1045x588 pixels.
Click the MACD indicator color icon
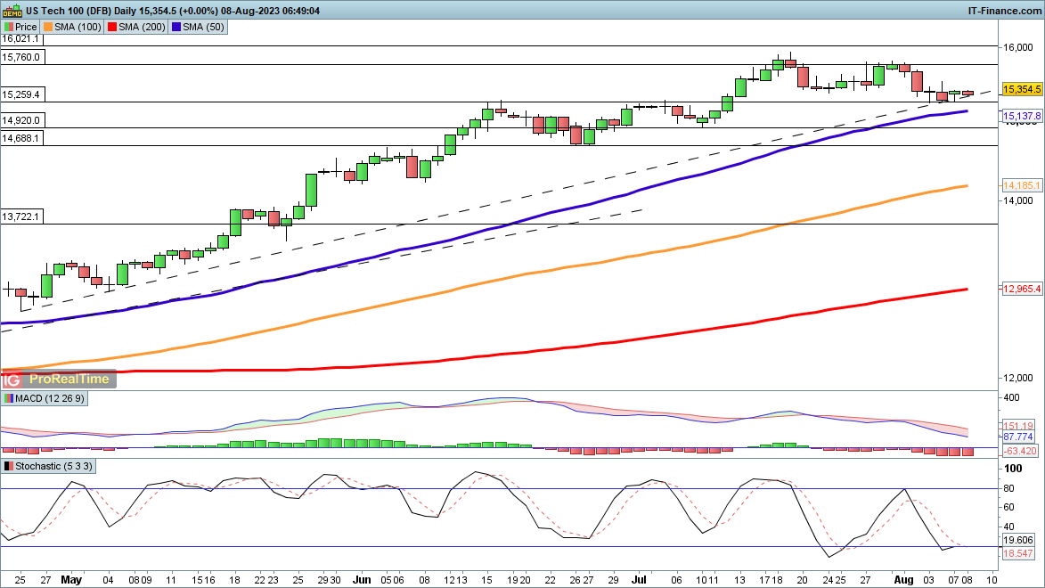(x=9, y=398)
